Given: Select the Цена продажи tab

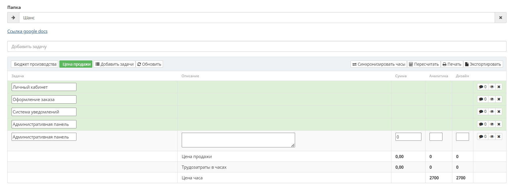Looking at the screenshot, I should 76,64.
